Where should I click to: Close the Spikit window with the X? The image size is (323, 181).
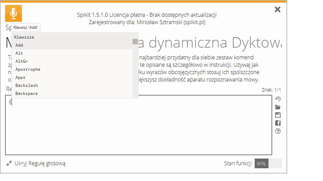click(278, 9)
